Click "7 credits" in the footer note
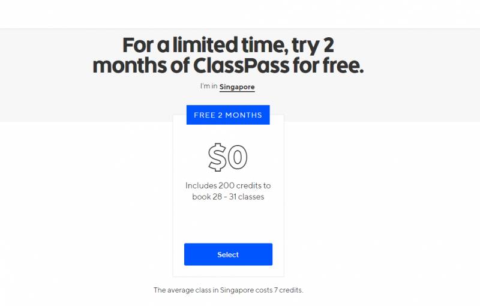480x306 pixels. point(286,290)
